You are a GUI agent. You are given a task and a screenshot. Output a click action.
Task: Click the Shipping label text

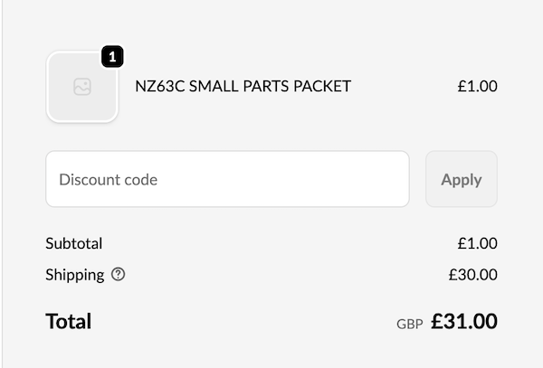74,275
